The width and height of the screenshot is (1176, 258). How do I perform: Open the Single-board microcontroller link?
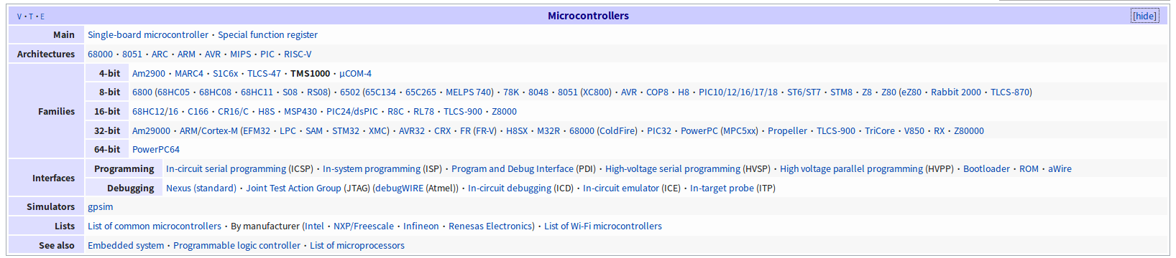(x=148, y=34)
